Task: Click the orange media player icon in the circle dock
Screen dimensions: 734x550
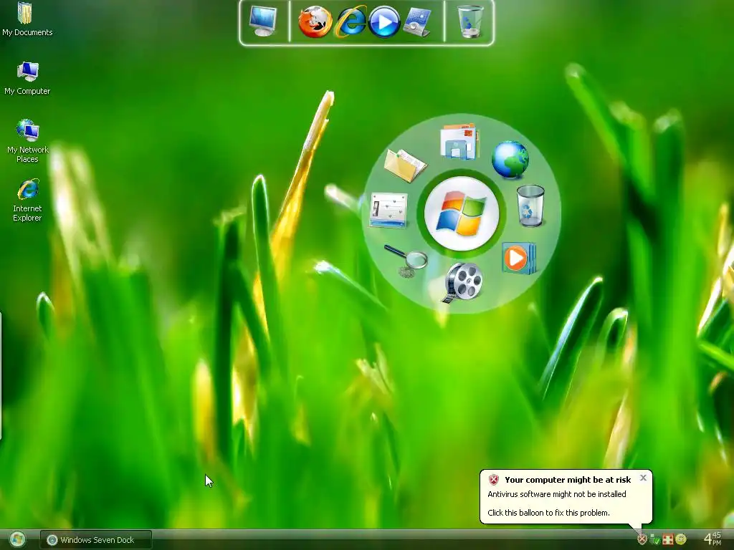Action: [x=519, y=258]
